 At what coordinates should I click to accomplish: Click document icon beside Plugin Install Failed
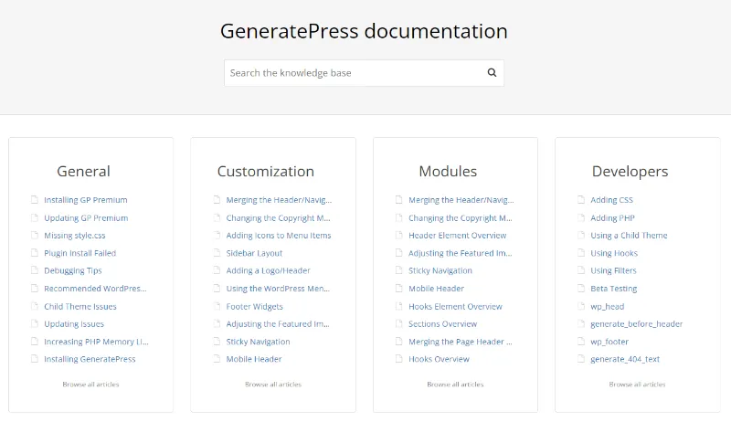[x=35, y=253]
